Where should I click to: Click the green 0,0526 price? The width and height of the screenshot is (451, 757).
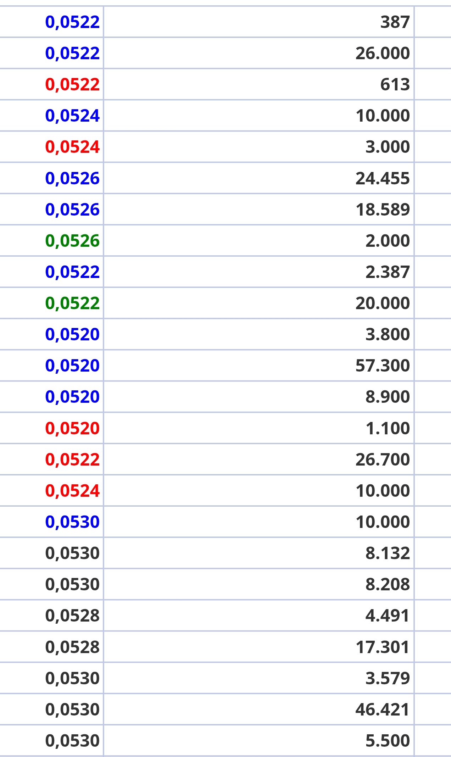(72, 240)
